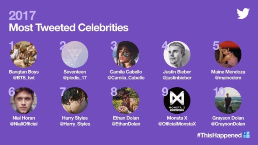
Task: Click the Grayson Dolan profile photo
Action: click(228, 100)
